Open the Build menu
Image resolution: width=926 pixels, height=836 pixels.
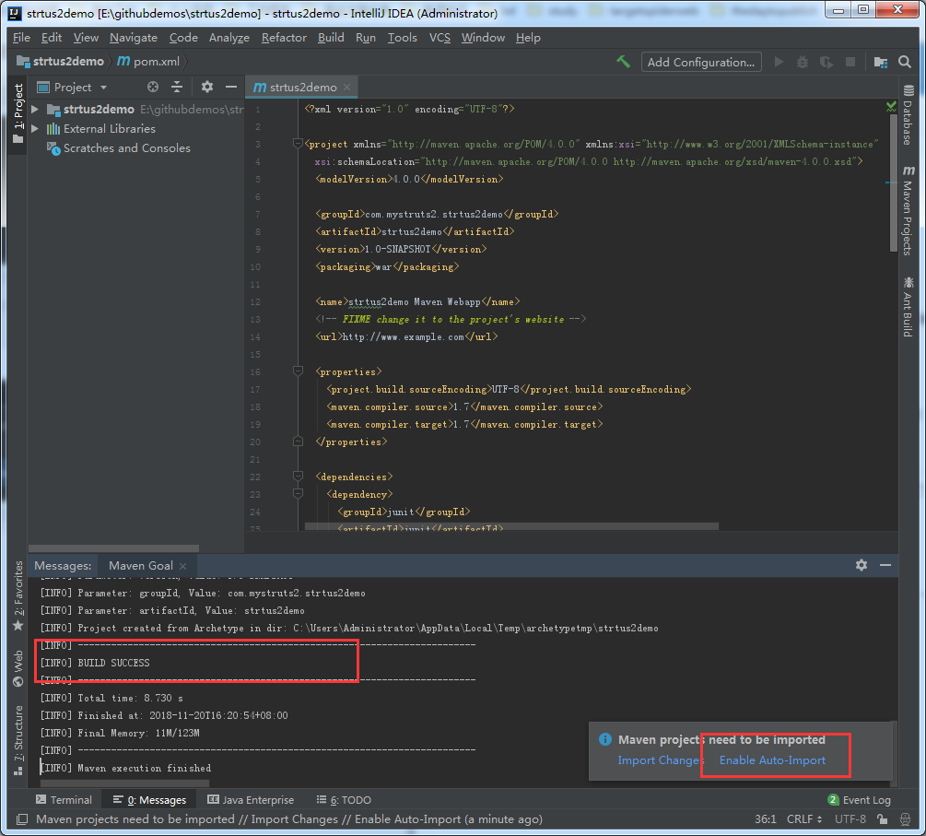pyautogui.click(x=331, y=37)
